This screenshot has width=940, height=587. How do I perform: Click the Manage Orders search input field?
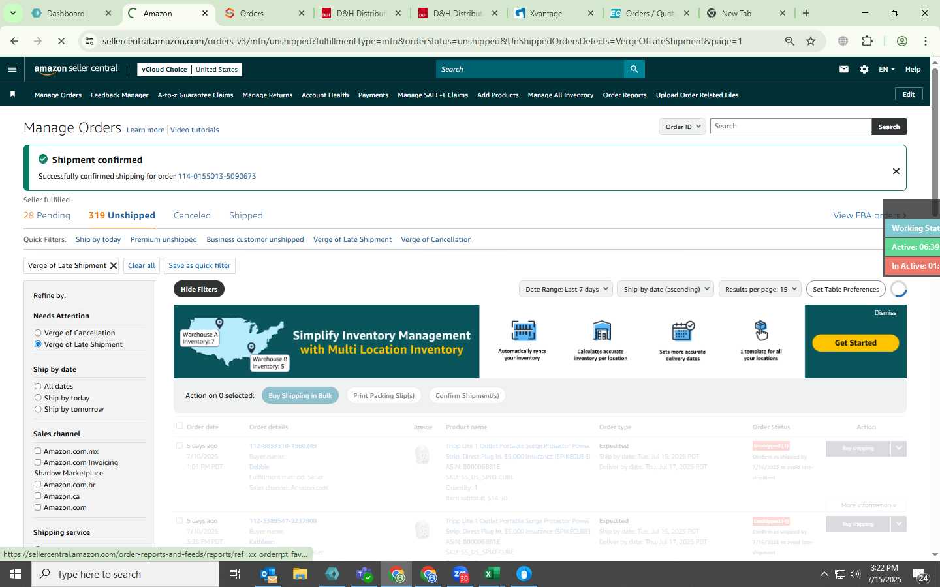click(x=791, y=127)
